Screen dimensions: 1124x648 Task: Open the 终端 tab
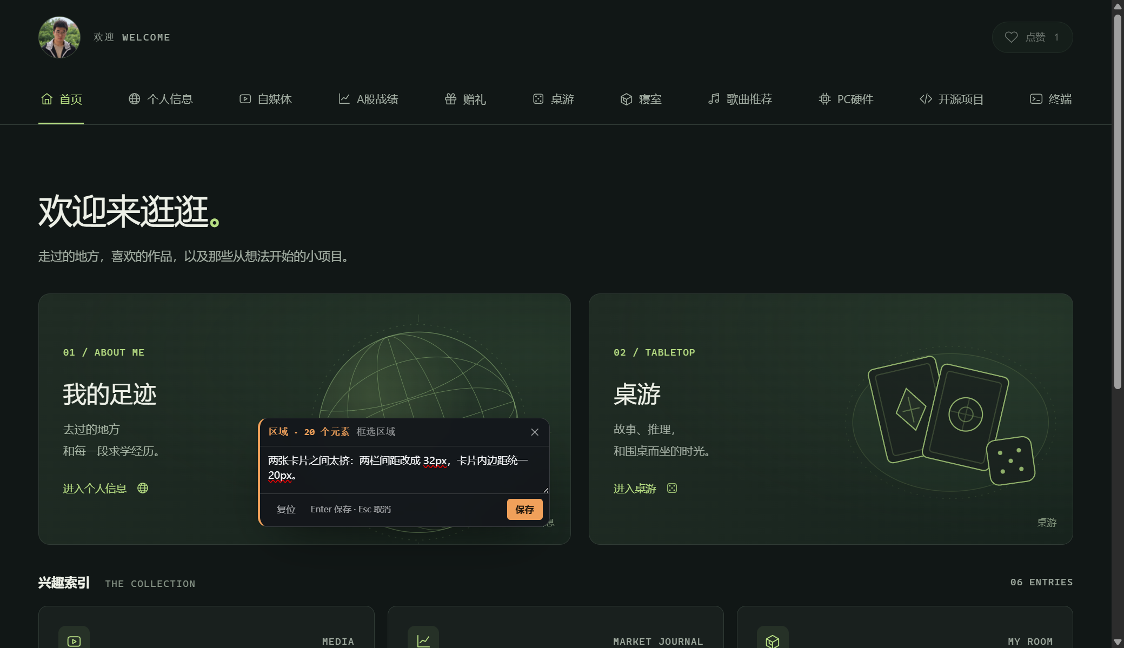point(1051,99)
